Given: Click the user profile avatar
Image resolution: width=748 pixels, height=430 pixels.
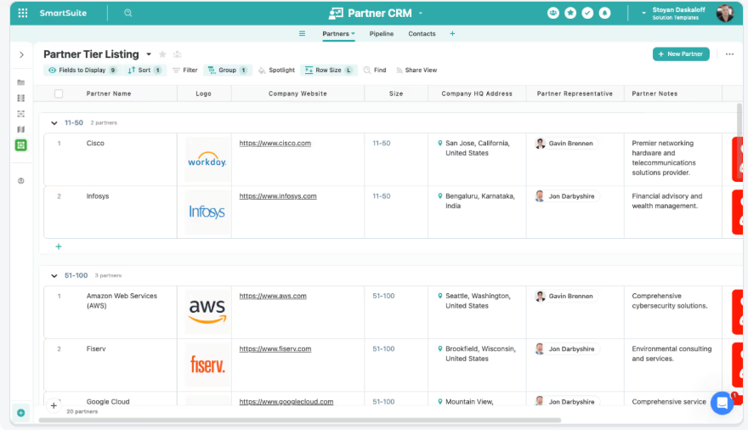Looking at the screenshot, I should [724, 13].
